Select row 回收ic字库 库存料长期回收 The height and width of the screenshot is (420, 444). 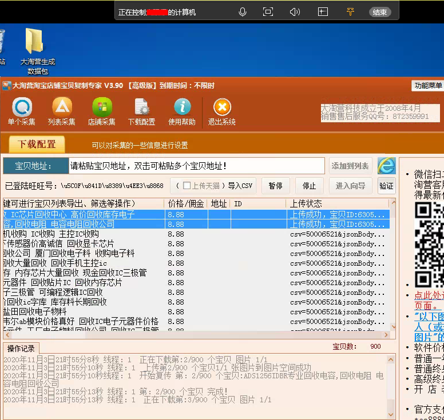(x=196, y=302)
